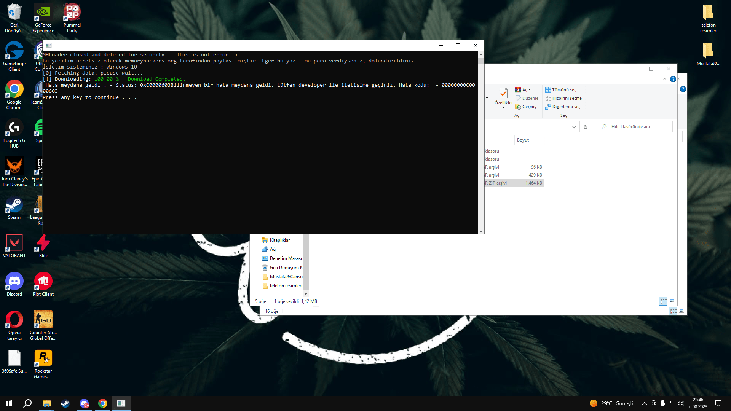Select the Pummel Party desktop shortcut
The height and width of the screenshot is (411, 731).
coord(72,18)
